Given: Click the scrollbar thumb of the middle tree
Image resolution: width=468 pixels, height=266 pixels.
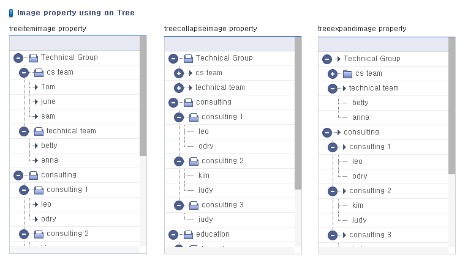Looking at the screenshot, I should 298,113.
